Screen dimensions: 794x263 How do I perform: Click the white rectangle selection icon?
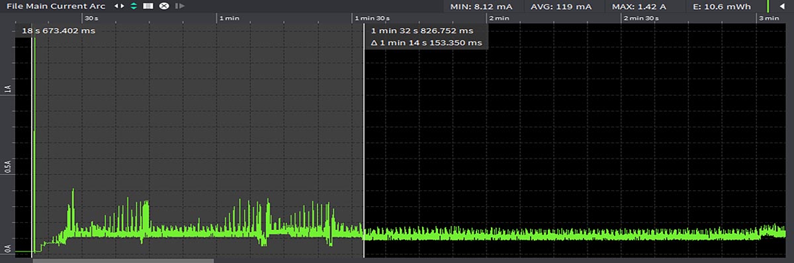148,6
